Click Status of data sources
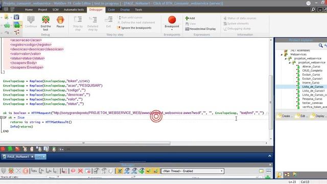The height and width of the screenshot is (184, 327). tap(240, 18)
